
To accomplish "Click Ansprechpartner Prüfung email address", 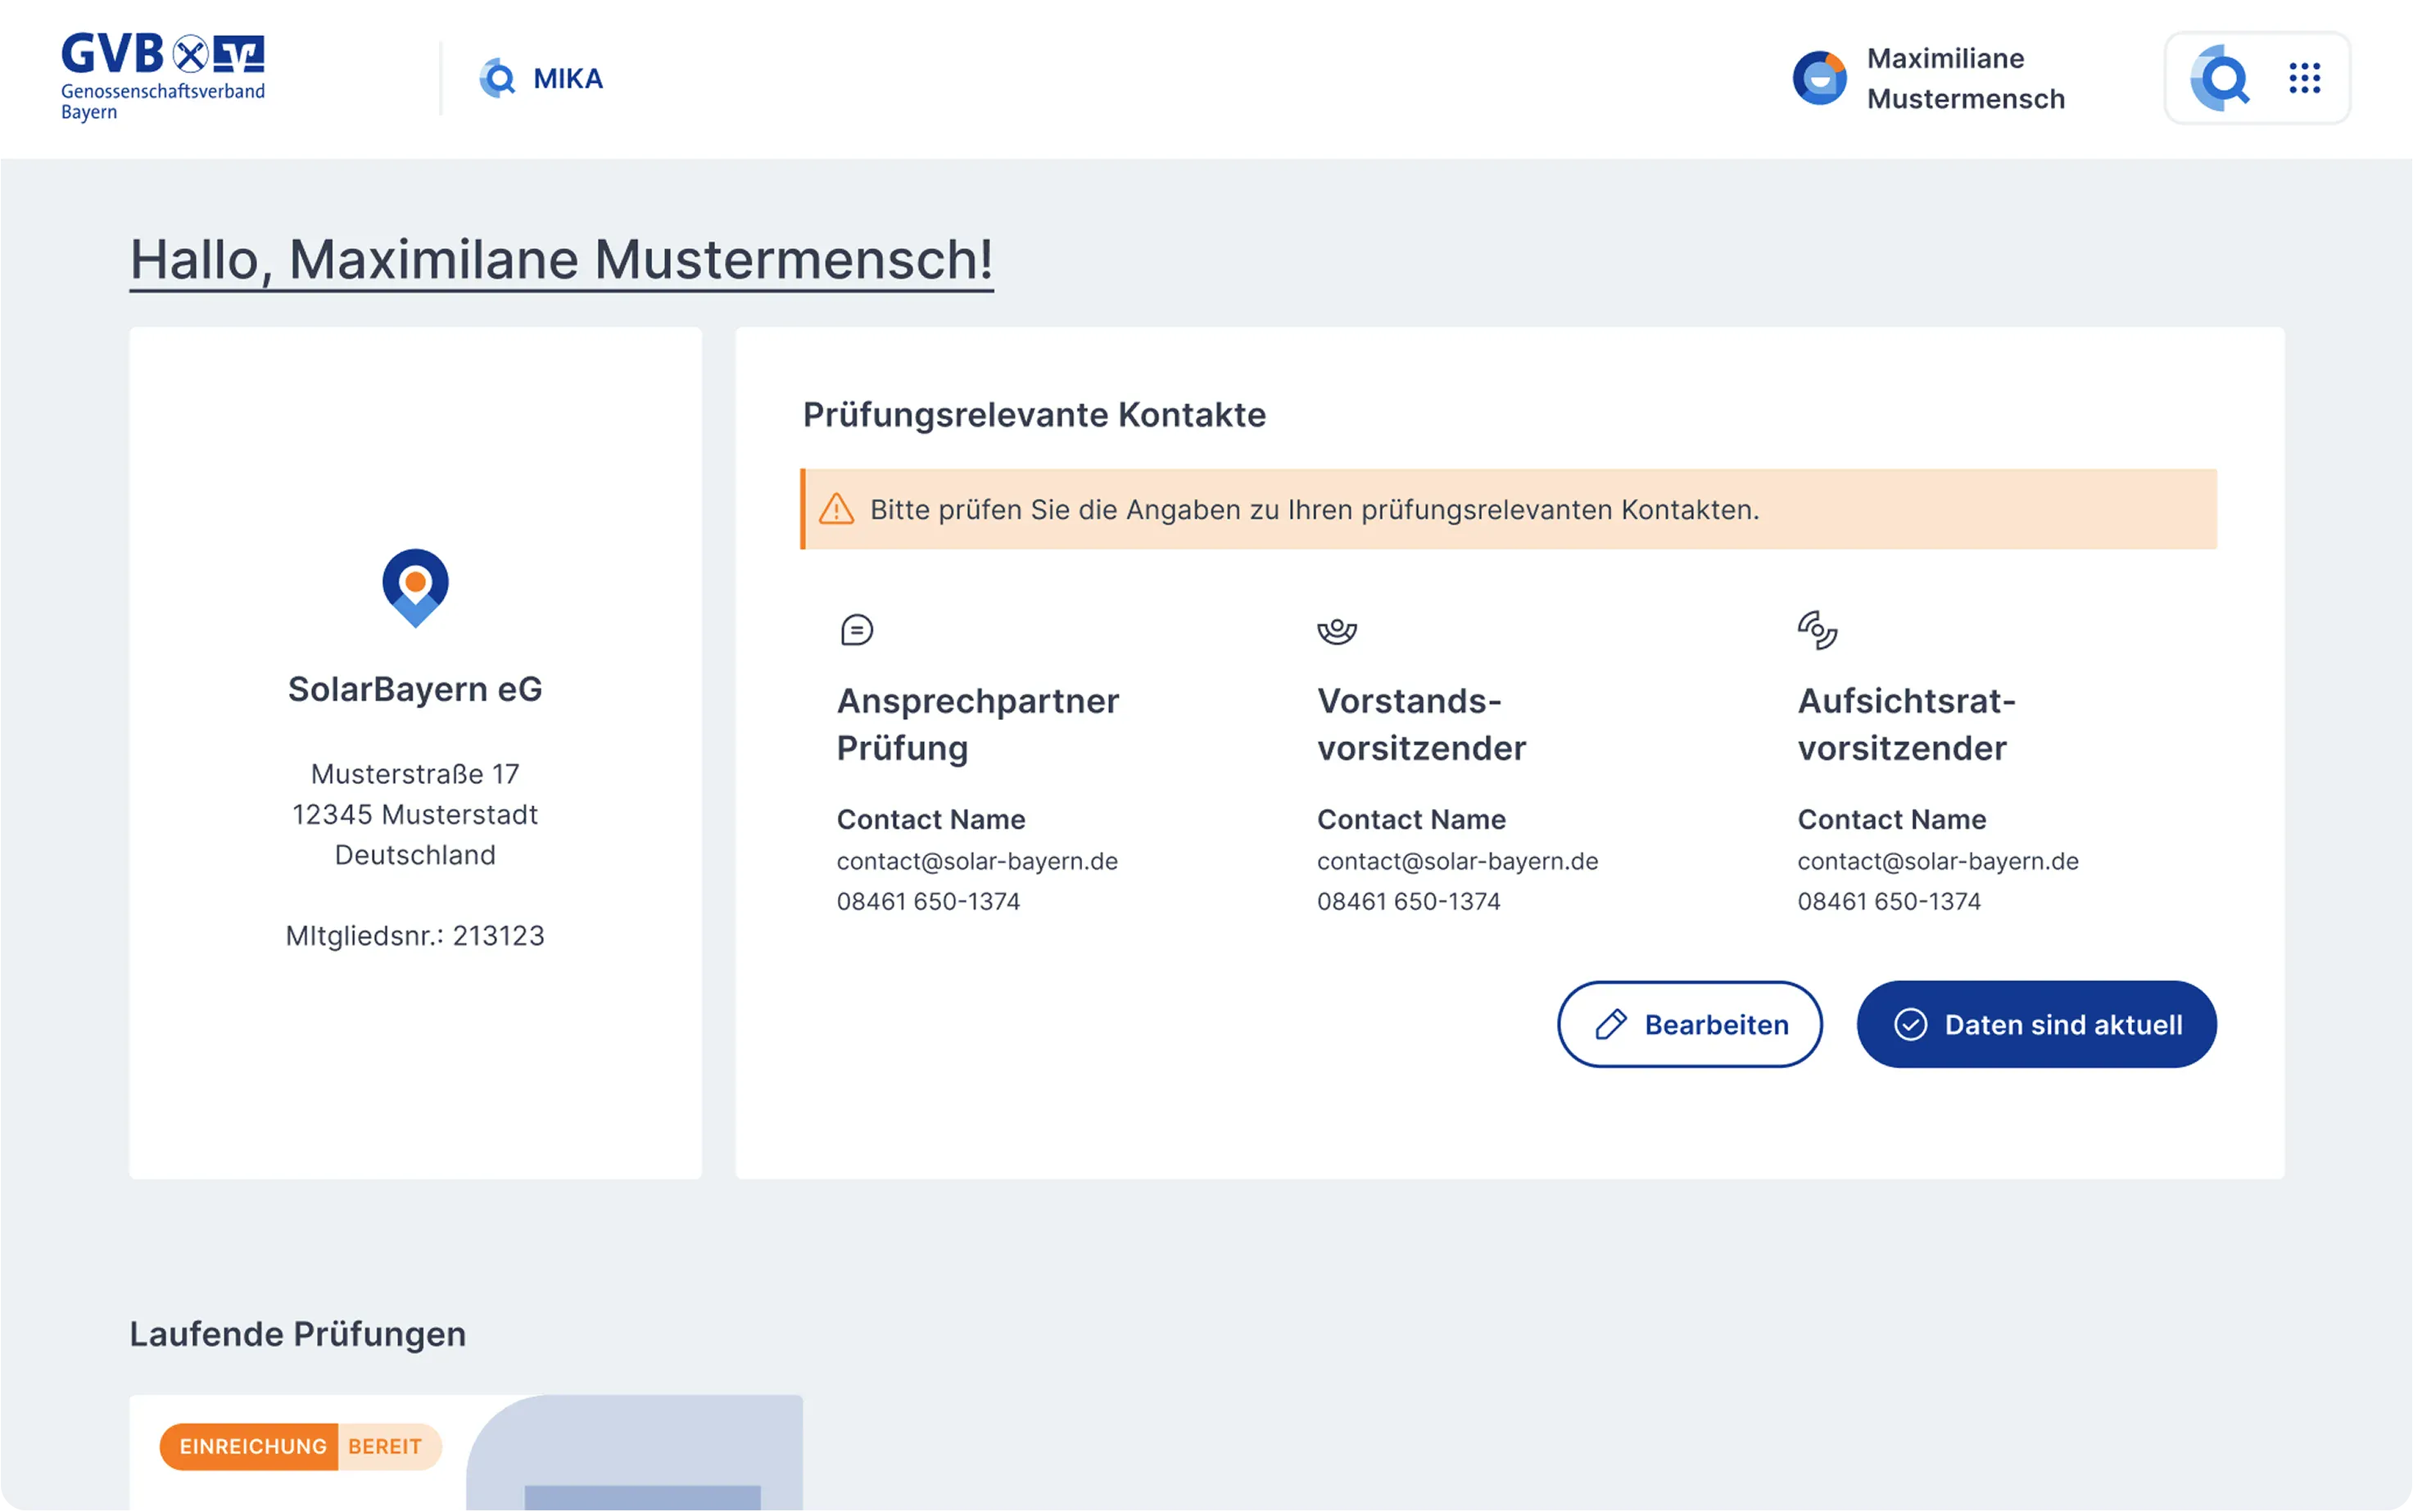I will click(977, 861).
